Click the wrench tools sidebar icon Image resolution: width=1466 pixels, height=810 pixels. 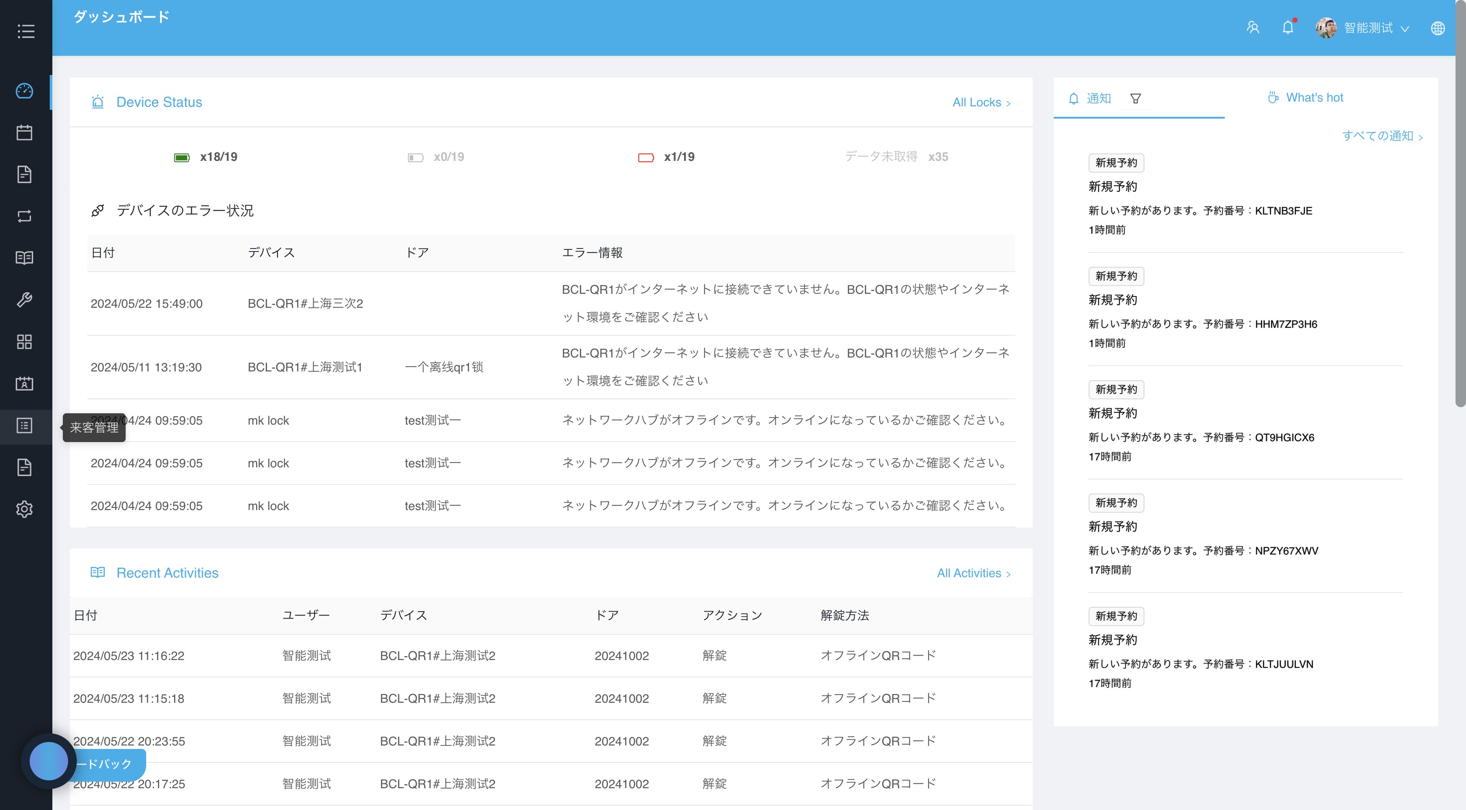pyautogui.click(x=24, y=300)
